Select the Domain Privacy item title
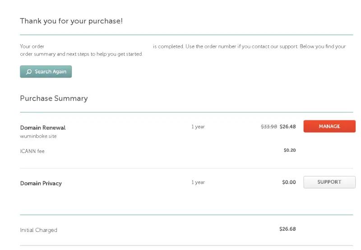361x250 pixels. point(41,183)
